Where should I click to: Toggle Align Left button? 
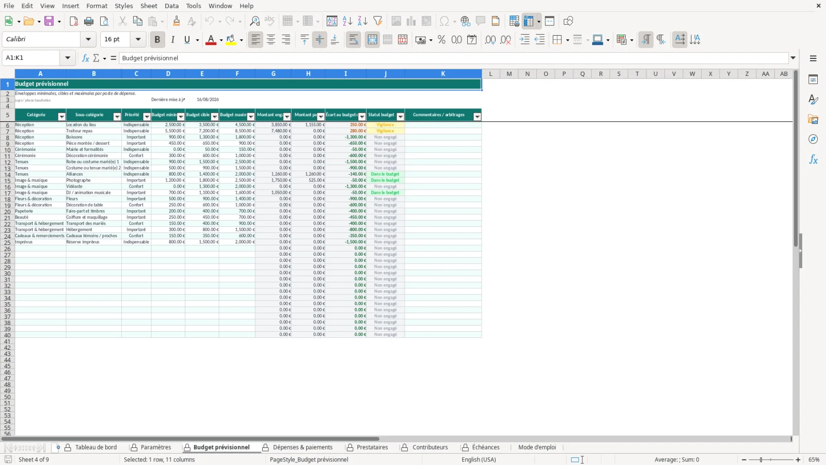click(256, 40)
